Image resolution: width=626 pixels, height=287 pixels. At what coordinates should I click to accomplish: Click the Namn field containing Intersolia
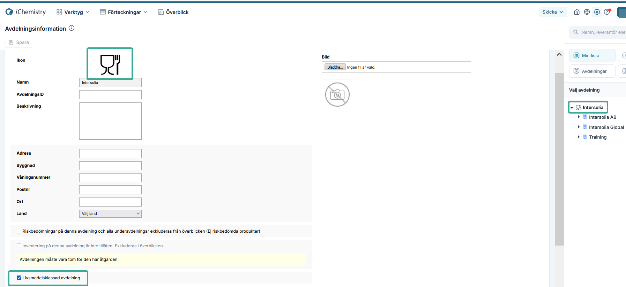110,83
